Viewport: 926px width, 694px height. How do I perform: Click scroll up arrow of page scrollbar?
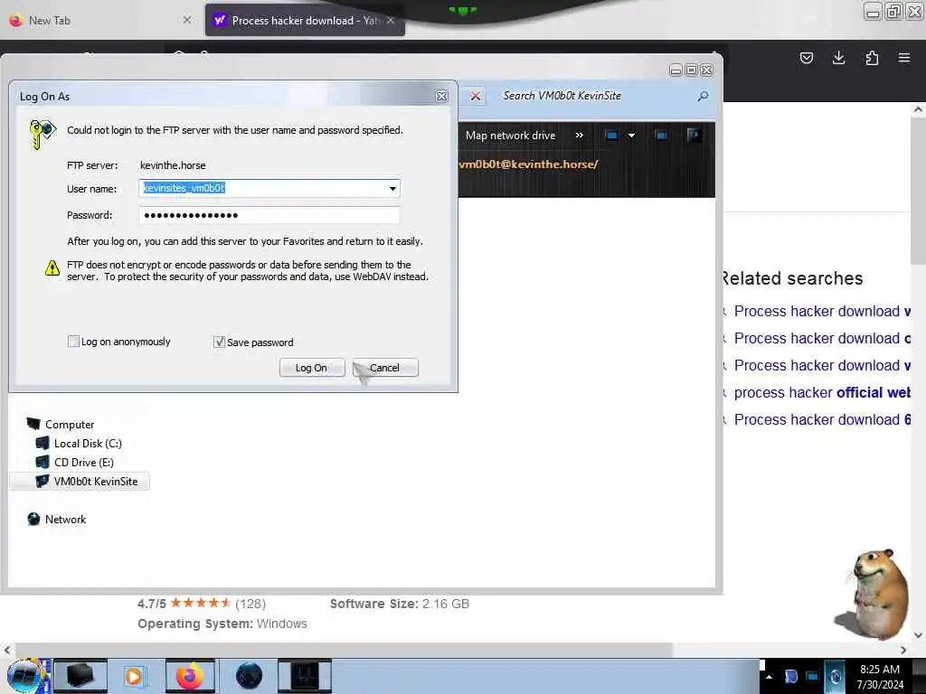click(918, 109)
